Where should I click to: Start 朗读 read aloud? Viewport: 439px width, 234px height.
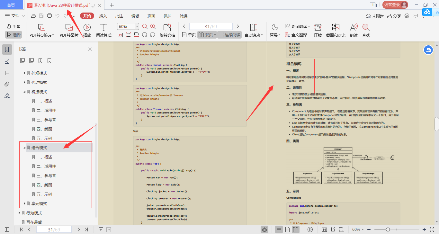tap(354, 31)
